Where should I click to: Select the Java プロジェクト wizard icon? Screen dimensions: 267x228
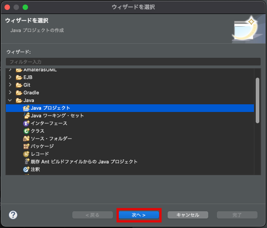pos(26,108)
